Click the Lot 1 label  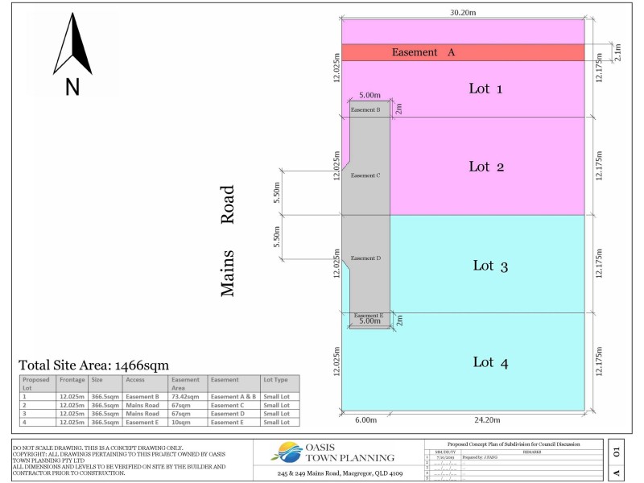pyautogui.click(x=485, y=89)
